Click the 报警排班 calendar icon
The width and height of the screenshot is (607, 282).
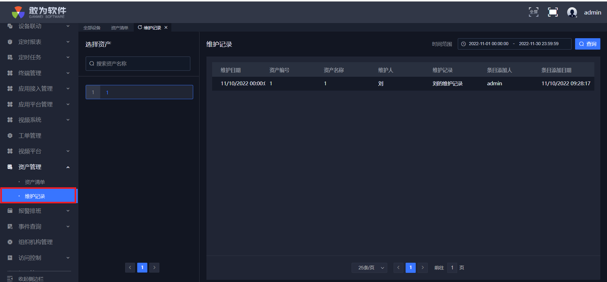coord(10,211)
